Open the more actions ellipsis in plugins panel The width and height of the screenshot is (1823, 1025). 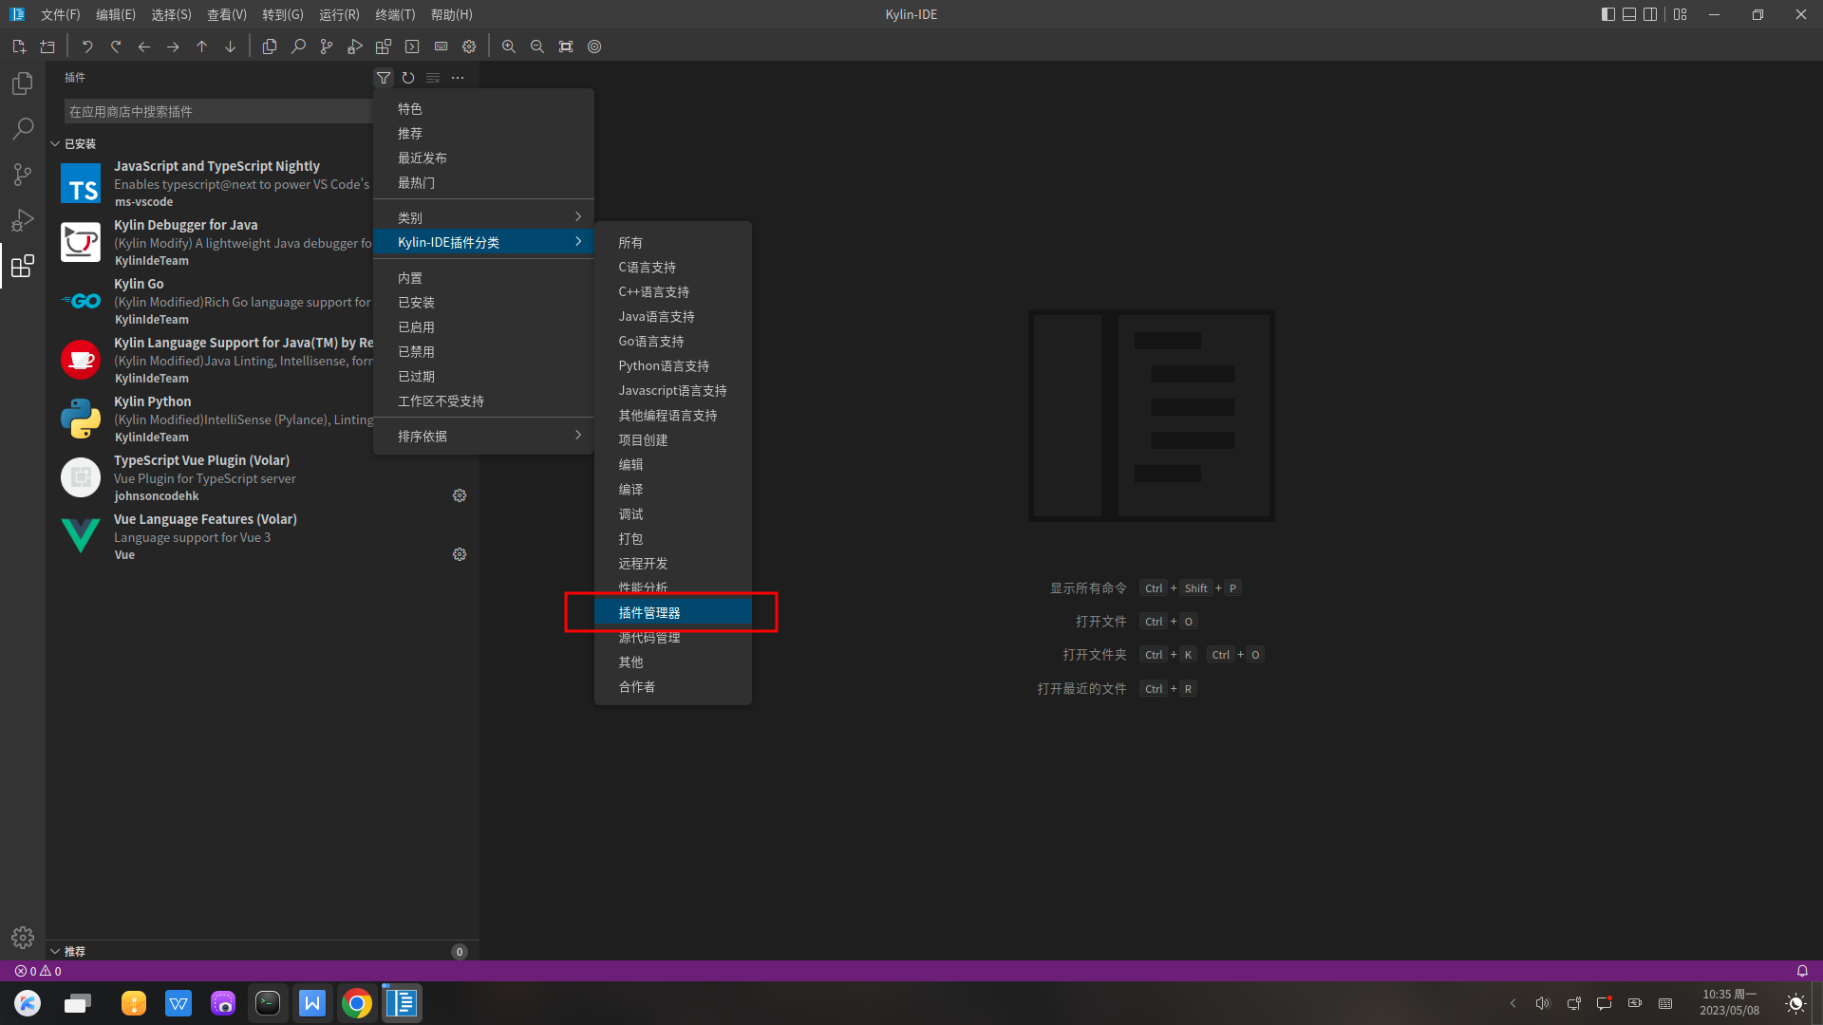point(458,78)
